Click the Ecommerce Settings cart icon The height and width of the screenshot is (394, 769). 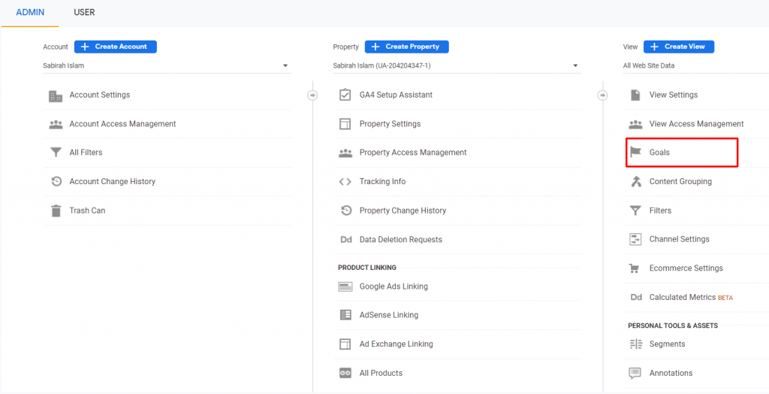click(x=634, y=268)
